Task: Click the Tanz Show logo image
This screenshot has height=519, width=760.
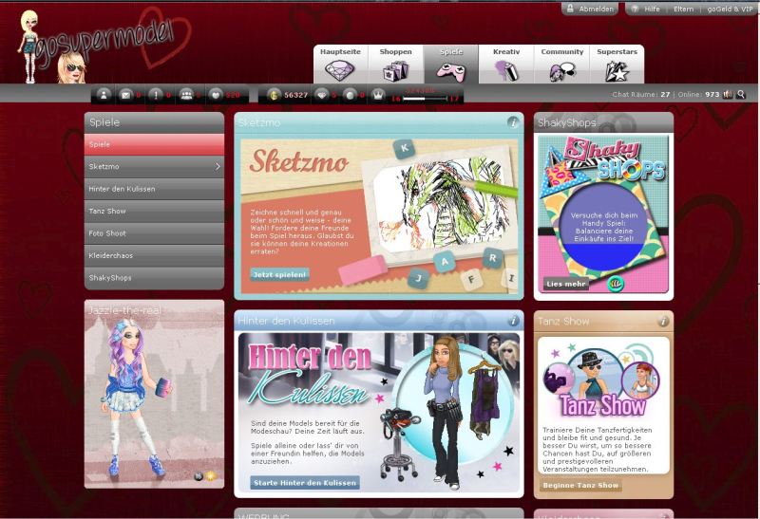Action: coord(603,382)
